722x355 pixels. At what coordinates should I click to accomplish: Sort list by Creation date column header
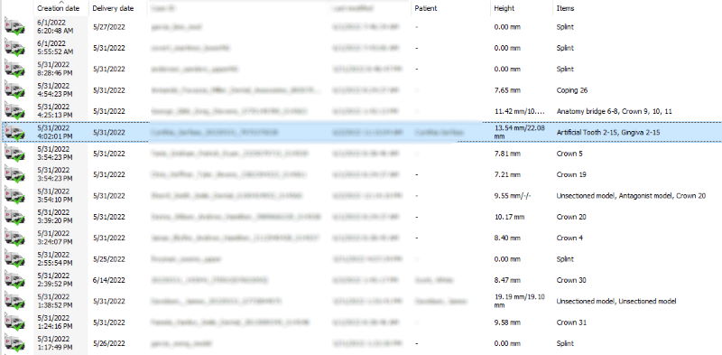tap(58, 8)
